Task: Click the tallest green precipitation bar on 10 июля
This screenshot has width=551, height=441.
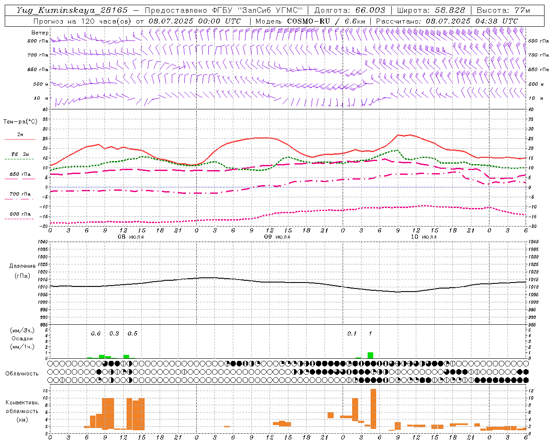Action: (x=370, y=355)
